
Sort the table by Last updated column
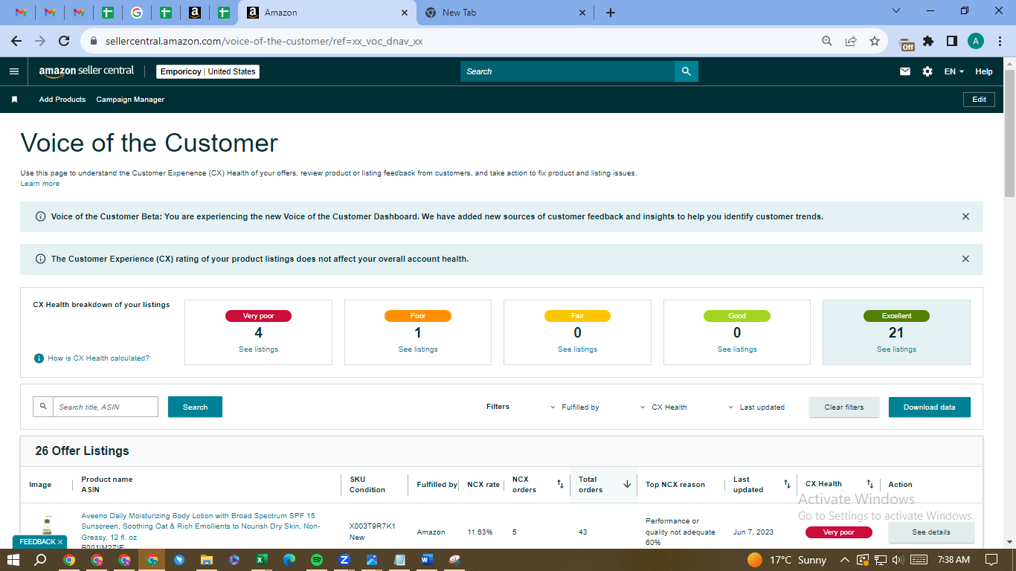(x=787, y=484)
